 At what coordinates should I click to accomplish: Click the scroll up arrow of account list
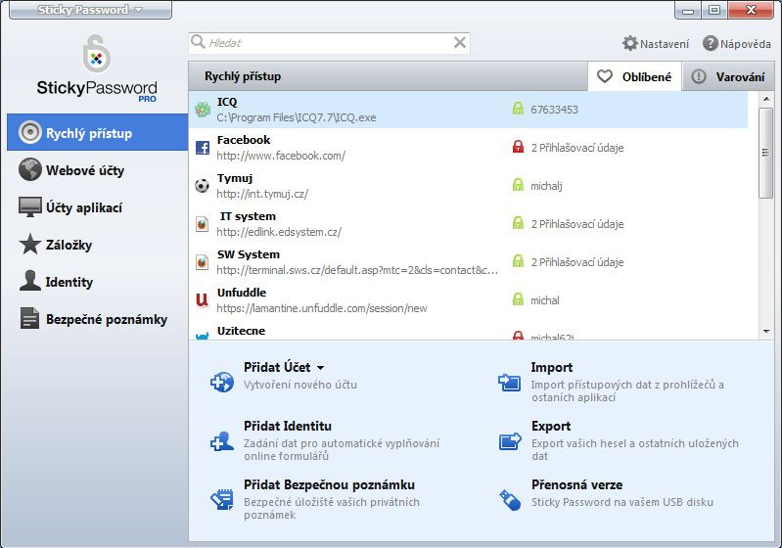click(766, 99)
